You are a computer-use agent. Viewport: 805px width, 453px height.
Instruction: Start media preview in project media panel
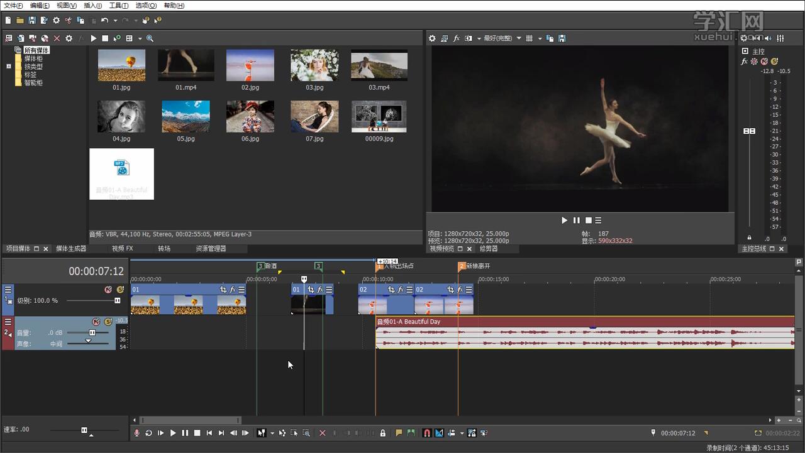coord(93,38)
